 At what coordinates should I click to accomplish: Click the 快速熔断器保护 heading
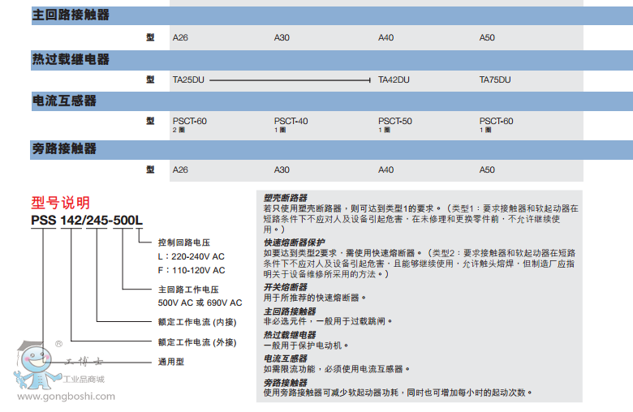(294, 242)
